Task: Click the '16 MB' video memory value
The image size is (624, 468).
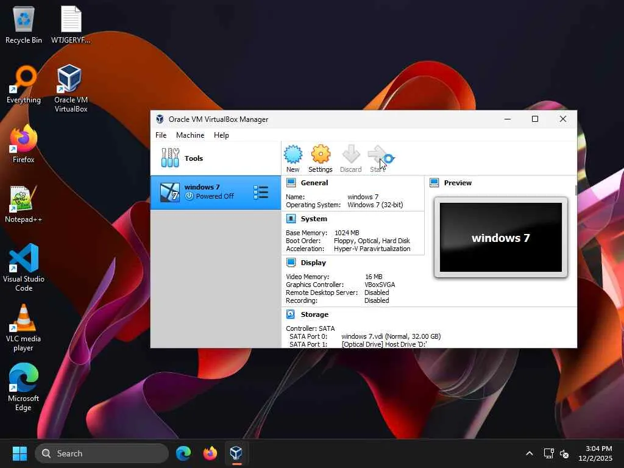Action: (374, 277)
